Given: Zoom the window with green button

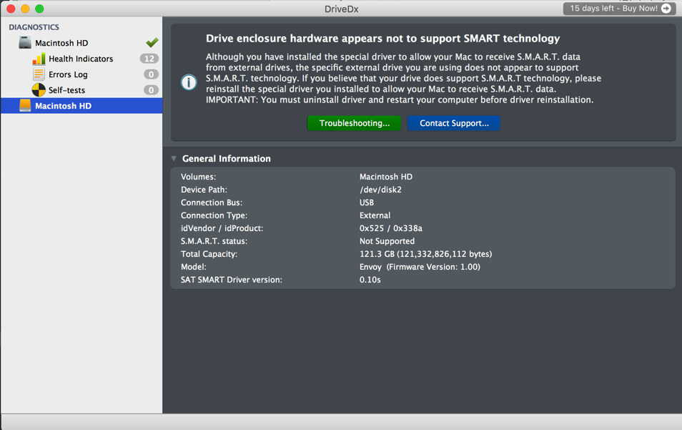Looking at the screenshot, I should point(39,9).
